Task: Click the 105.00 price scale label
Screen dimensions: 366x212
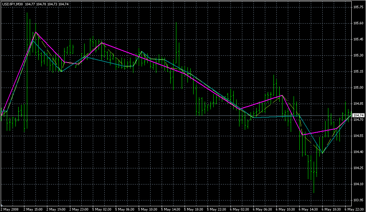Action: tap(358, 88)
